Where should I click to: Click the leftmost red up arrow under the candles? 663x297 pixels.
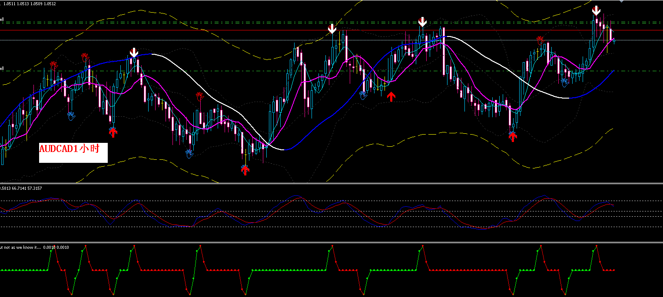pyautogui.click(x=113, y=132)
